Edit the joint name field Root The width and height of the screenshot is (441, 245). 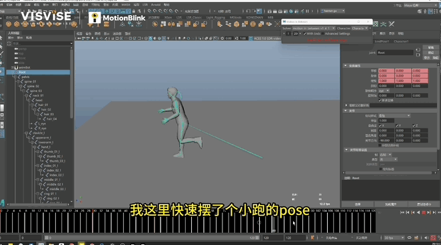(395, 53)
